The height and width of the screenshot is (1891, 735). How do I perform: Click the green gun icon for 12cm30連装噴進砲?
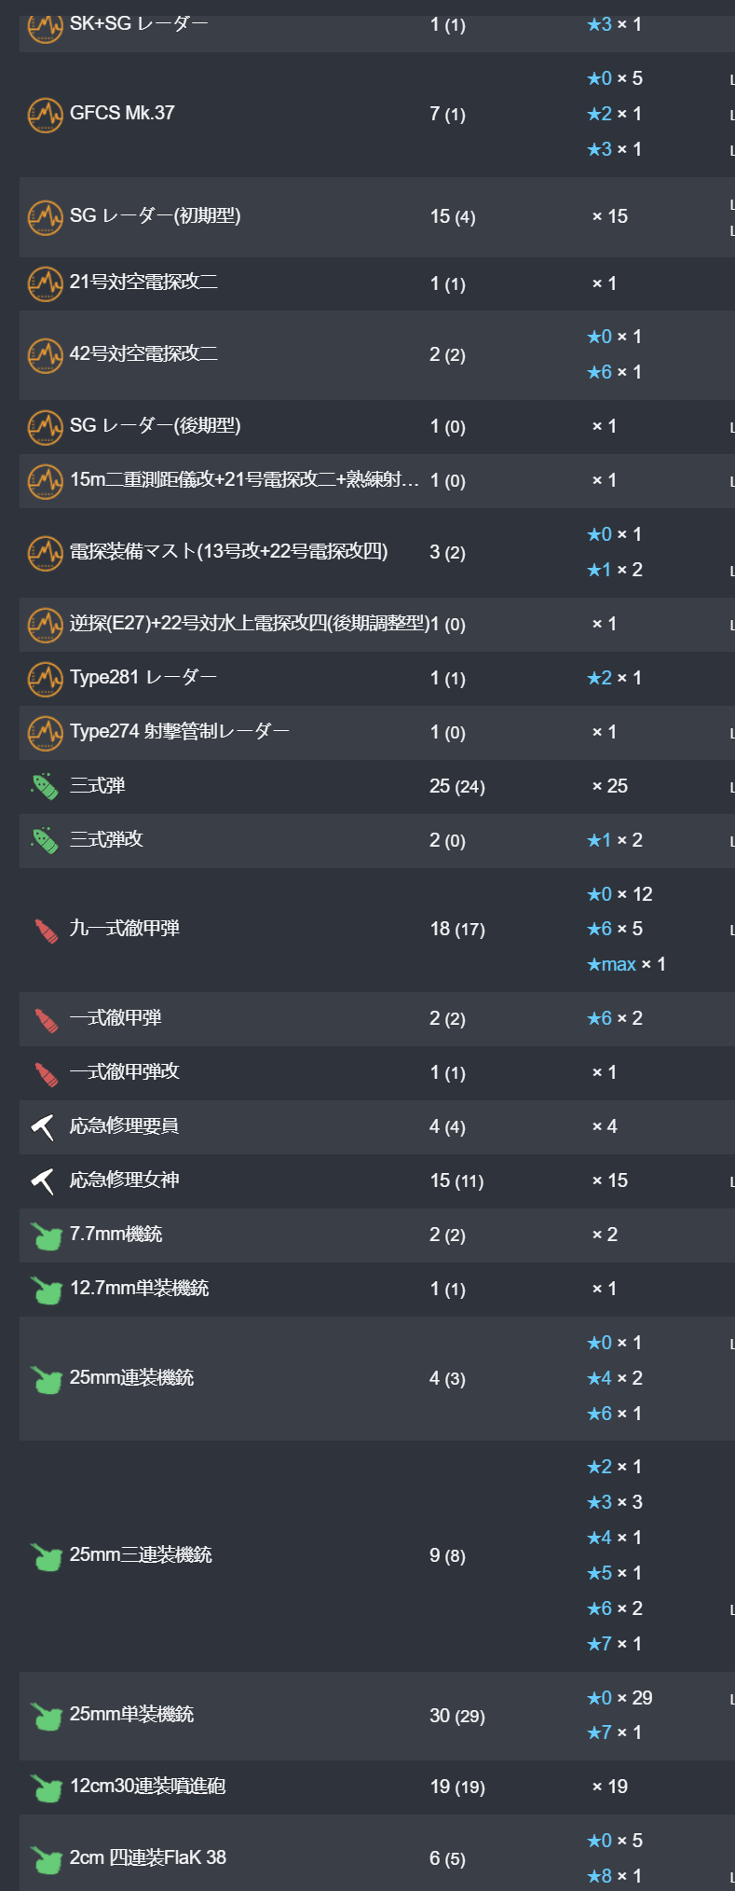46,1787
